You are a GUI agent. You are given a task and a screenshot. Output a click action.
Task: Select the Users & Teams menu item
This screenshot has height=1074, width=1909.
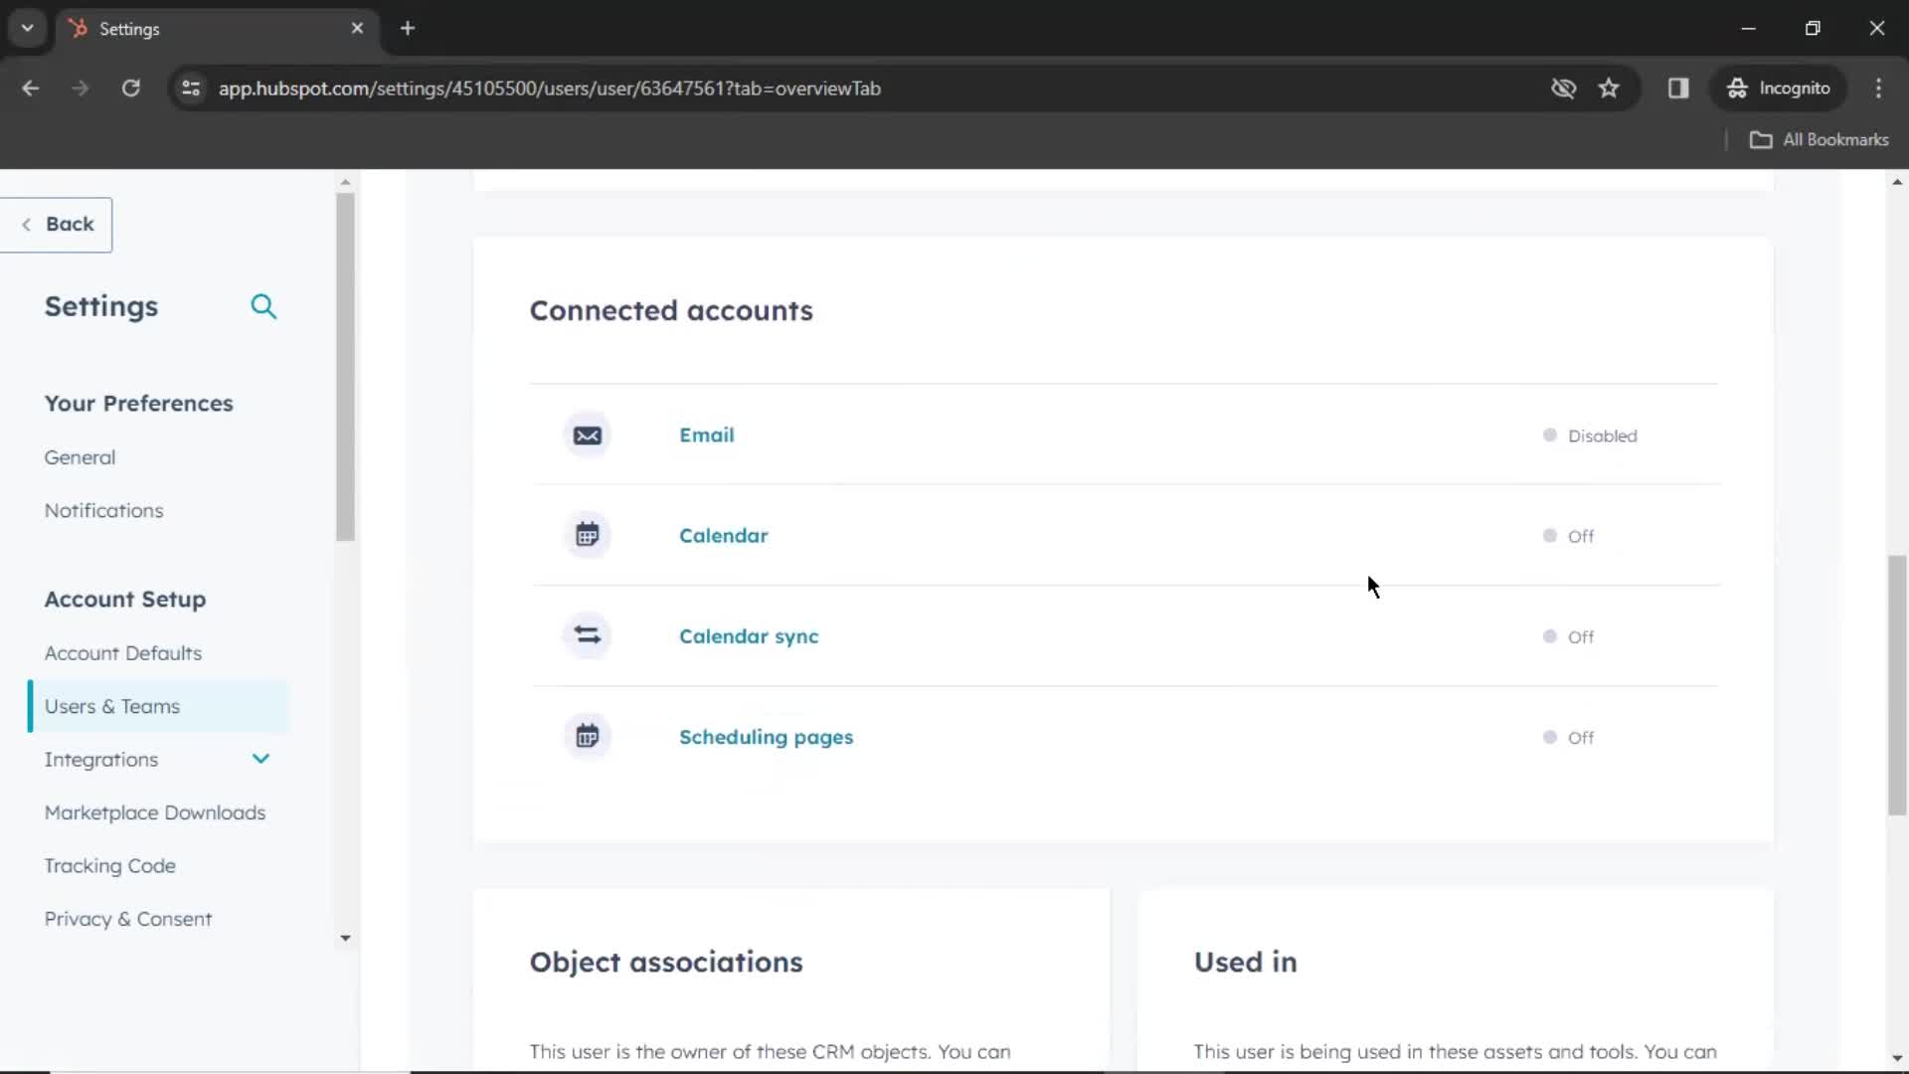point(111,705)
